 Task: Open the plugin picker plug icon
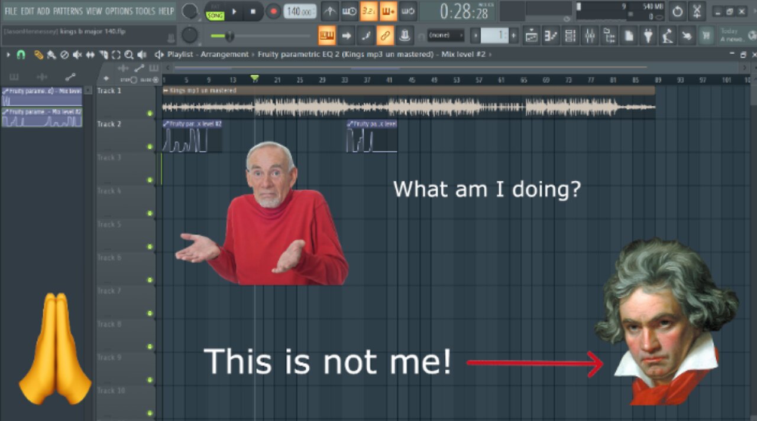coord(648,36)
